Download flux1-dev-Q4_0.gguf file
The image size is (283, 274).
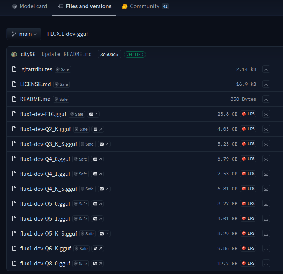point(266,159)
